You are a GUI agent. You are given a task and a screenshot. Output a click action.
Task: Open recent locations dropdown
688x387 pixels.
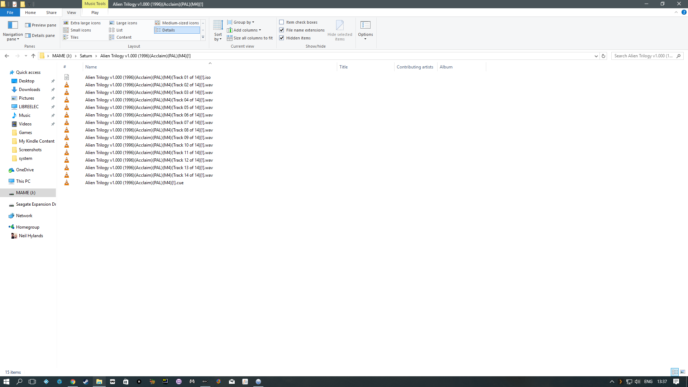tap(26, 56)
